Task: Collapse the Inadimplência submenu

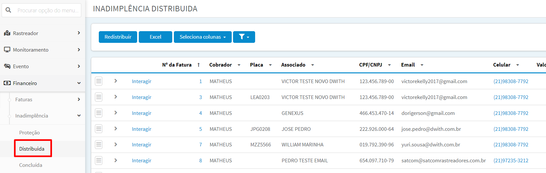Action: [x=79, y=116]
